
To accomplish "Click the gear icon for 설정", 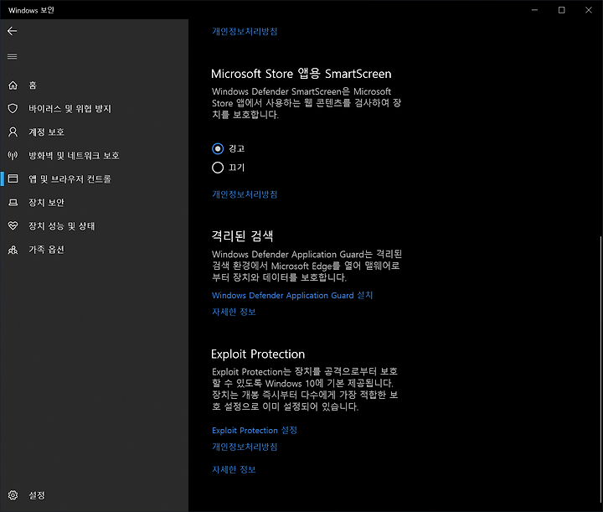I will tap(13, 495).
